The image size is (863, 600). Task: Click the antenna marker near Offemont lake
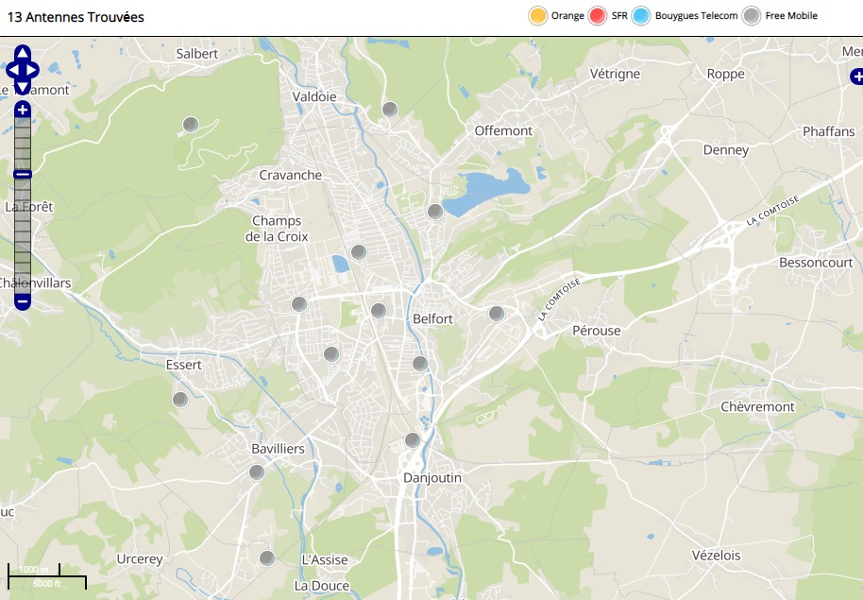(x=435, y=212)
